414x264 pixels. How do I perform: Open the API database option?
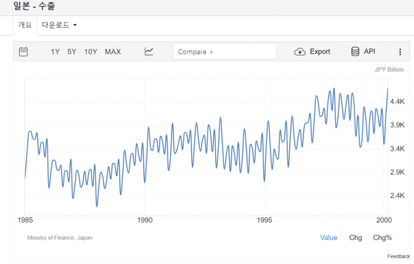363,52
